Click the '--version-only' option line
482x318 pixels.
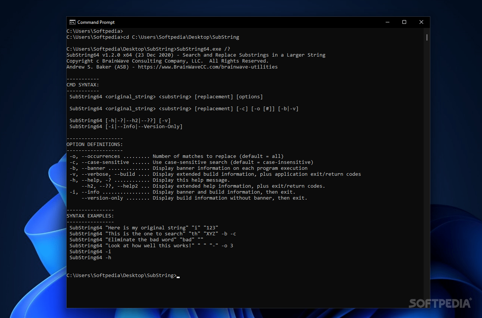click(195, 198)
